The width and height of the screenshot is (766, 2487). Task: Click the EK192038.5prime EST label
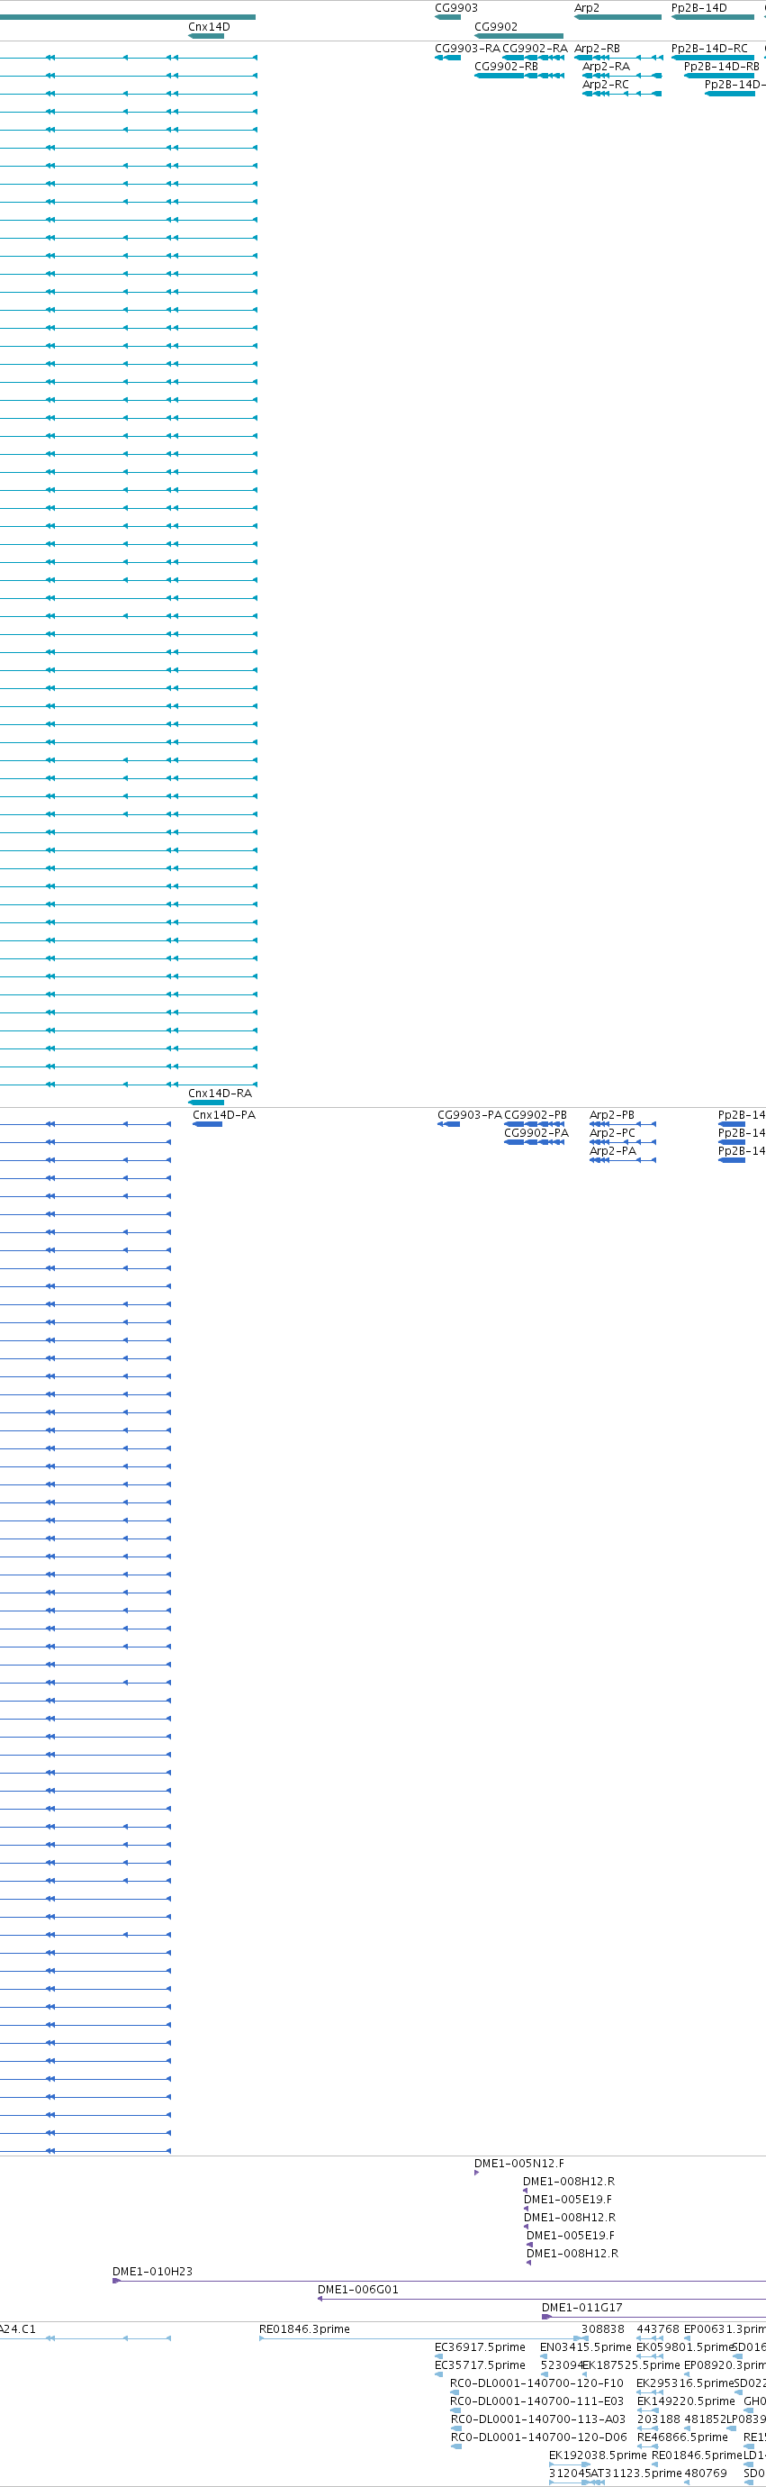point(597,2455)
